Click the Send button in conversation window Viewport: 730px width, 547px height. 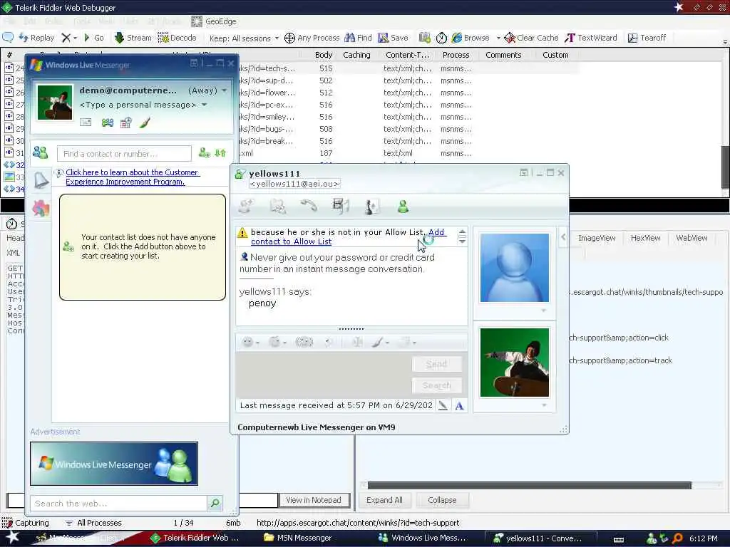click(437, 364)
